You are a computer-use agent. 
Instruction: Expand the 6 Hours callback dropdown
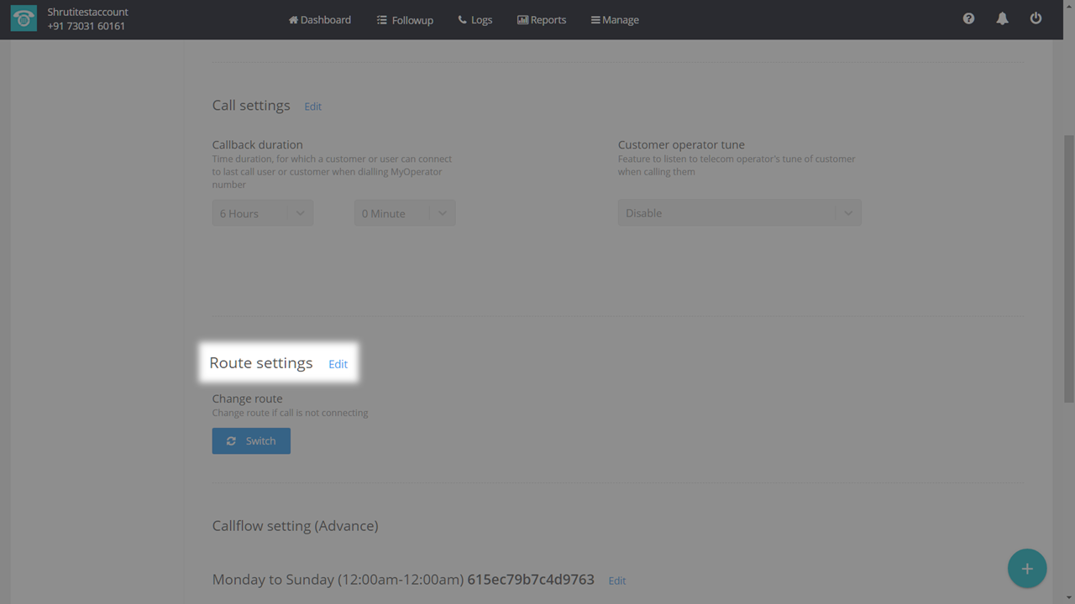click(x=262, y=213)
